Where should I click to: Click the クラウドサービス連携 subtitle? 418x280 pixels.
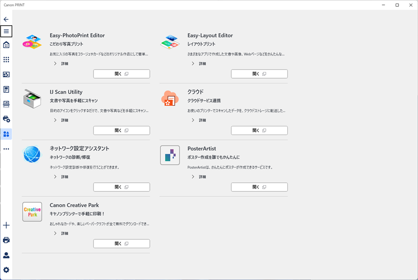[x=204, y=101]
